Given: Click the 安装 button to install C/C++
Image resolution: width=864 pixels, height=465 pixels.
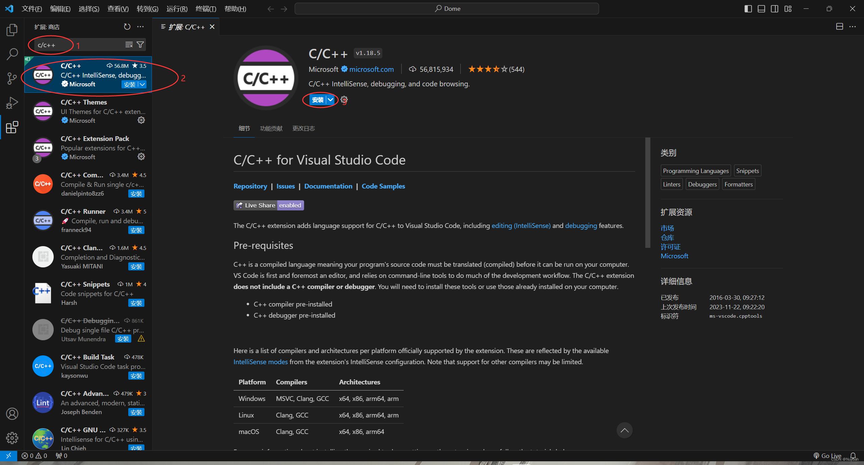Looking at the screenshot, I should pos(318,100).
